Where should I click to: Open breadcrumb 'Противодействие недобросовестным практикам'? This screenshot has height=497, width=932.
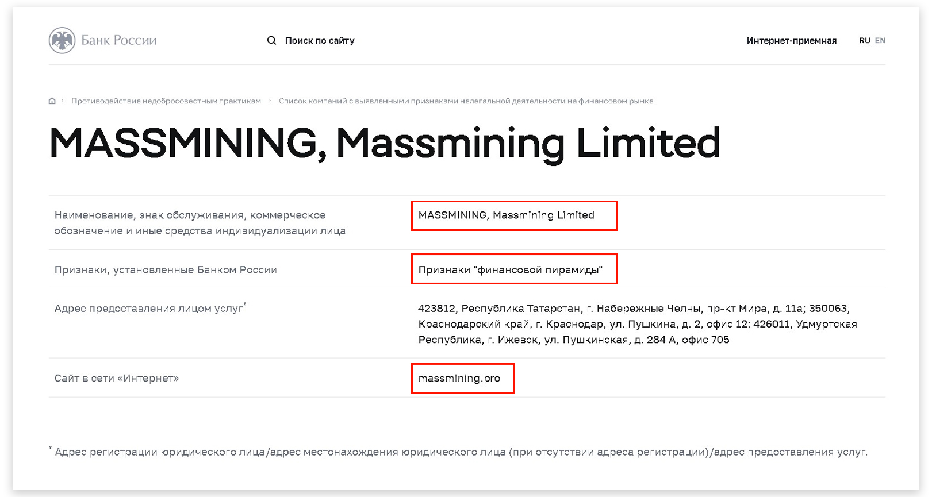click(166, 101)
